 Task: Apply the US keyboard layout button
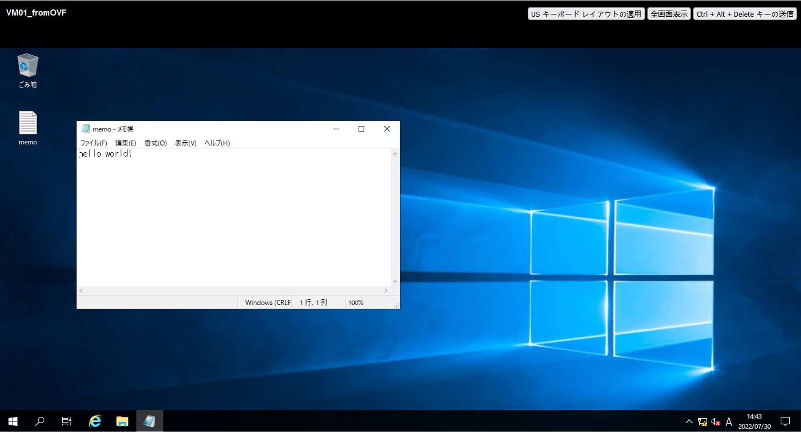click(x=586, y=14)
